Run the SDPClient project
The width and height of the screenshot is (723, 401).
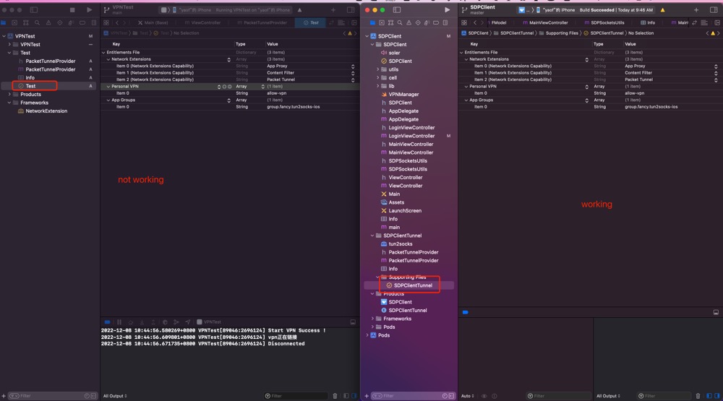(x=447, y=10)
